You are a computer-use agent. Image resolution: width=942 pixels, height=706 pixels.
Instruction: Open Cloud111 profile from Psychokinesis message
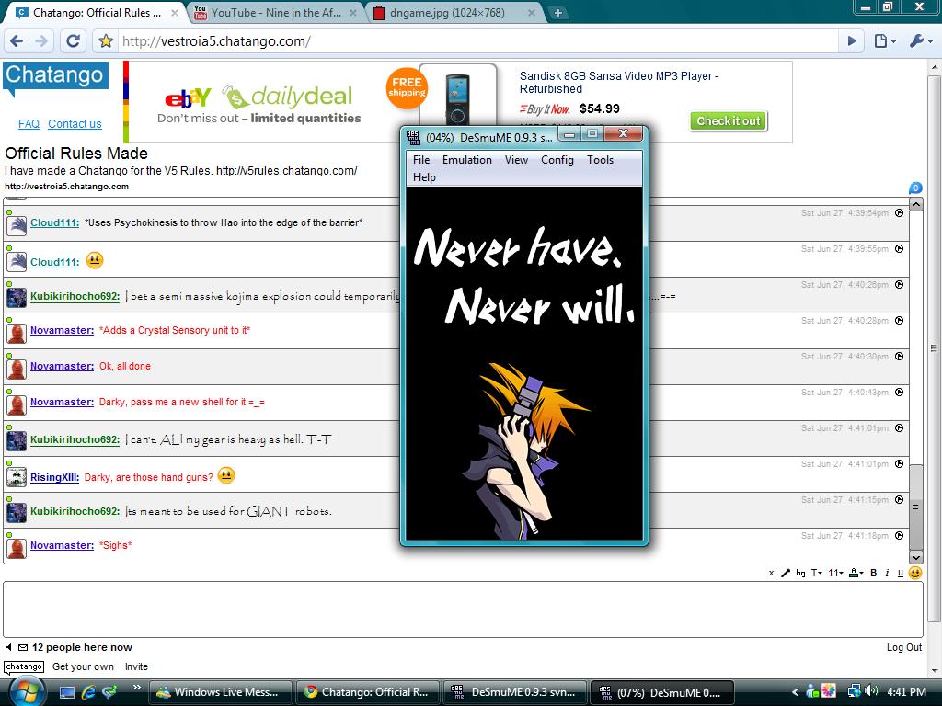click(54, 222)
